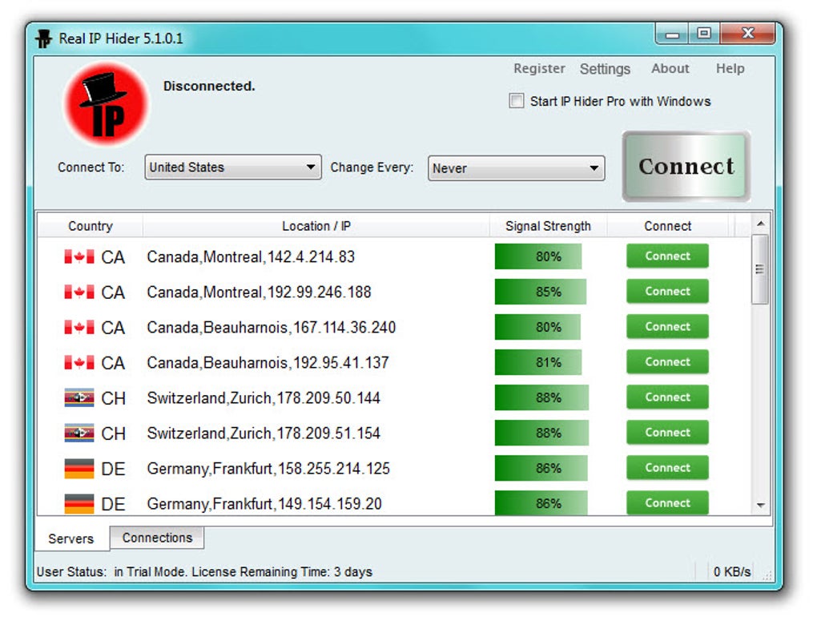
Task: Close the Real IP Hider window
Action: coord(747,34)
